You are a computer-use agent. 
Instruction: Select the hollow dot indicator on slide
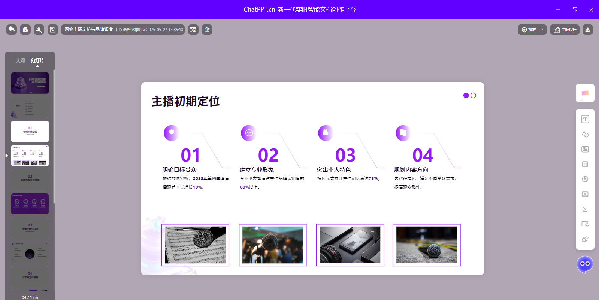coord(473,95)
